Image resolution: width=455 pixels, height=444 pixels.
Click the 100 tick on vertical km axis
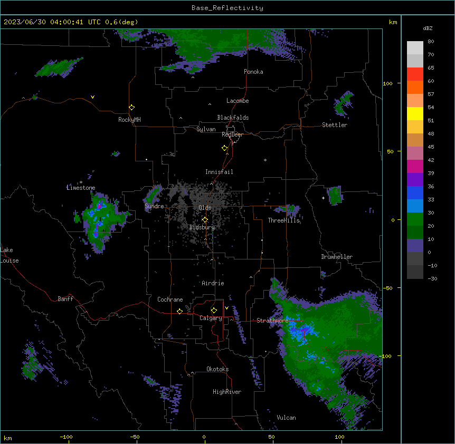click(387, 83)
